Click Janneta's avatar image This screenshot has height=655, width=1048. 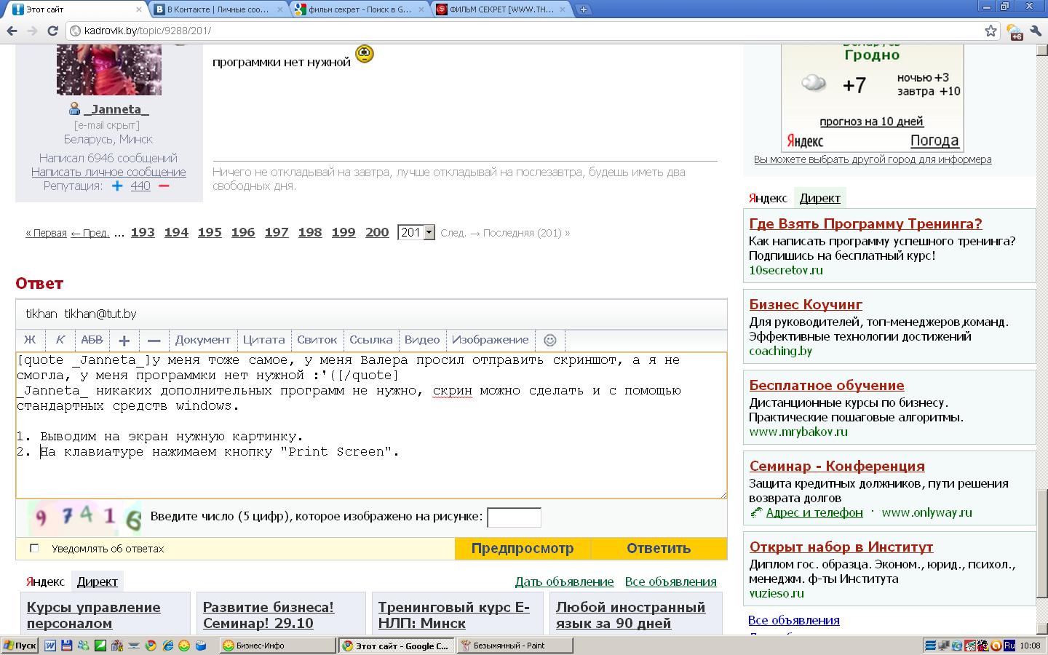coord(109,70)
